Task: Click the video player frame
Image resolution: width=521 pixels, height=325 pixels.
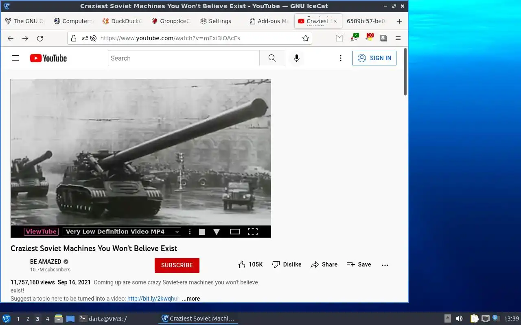Action: pyautogui.click(x=141, y=152)
